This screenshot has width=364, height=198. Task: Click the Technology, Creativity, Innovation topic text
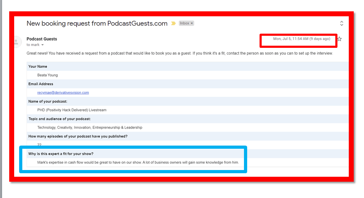[x=90, y=128]
